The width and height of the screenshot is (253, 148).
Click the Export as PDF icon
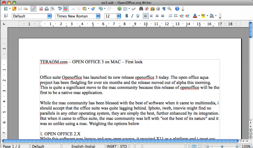tap(41, 9)
